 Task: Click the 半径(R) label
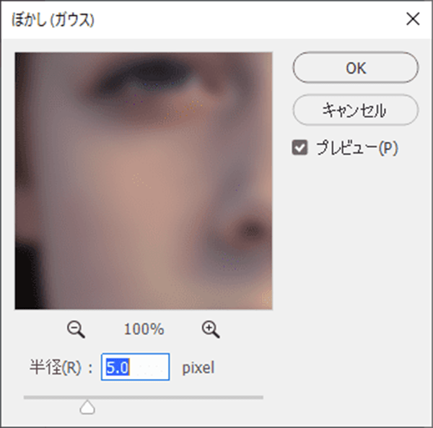(x=56, y=367)
